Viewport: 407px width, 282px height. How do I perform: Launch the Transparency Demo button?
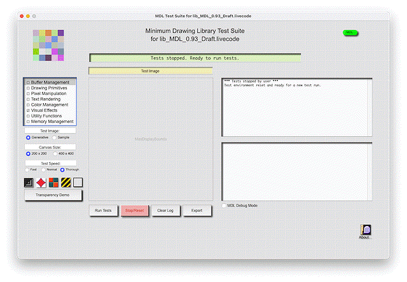click(53, 195)
